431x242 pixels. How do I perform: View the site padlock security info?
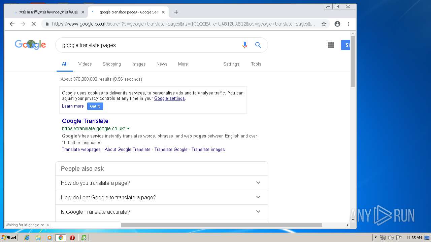coord(47,24)
